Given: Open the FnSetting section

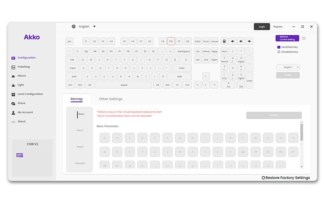Looking at the screenshot, I should pyautogui.click(x=24, y=67).
